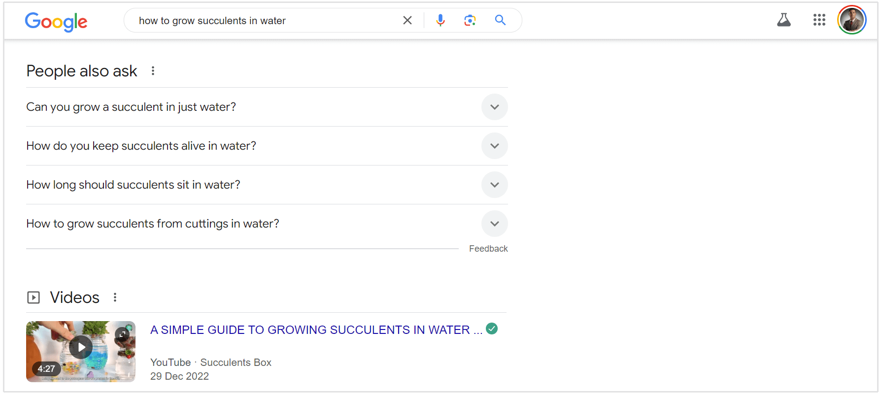Open the Google apps grid
Viewport: 882px width, 394px height.
point(819,20)
